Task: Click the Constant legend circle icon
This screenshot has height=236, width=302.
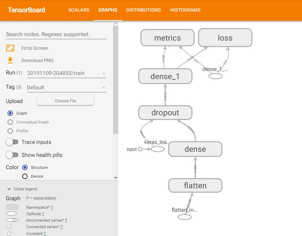Action: [x=9, y=234]
